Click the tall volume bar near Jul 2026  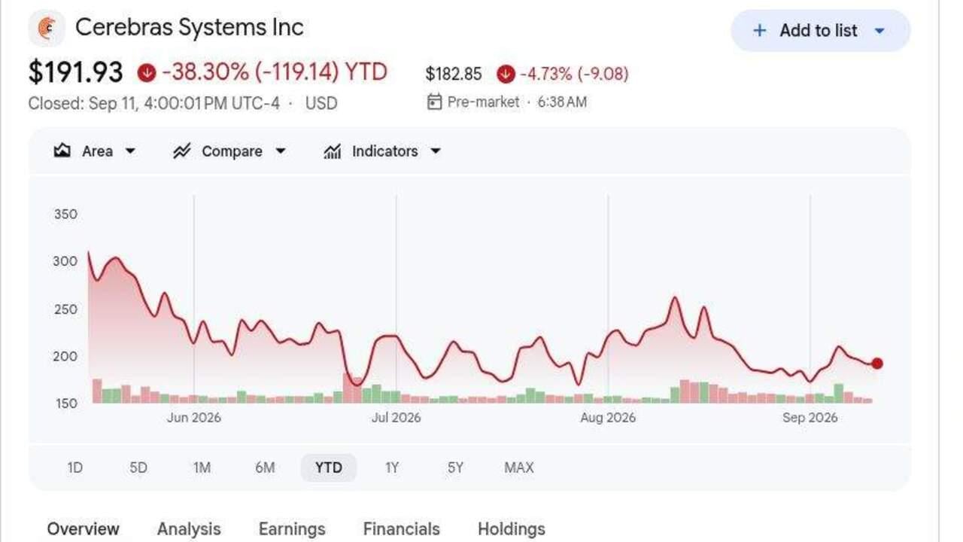pos(348,388)
